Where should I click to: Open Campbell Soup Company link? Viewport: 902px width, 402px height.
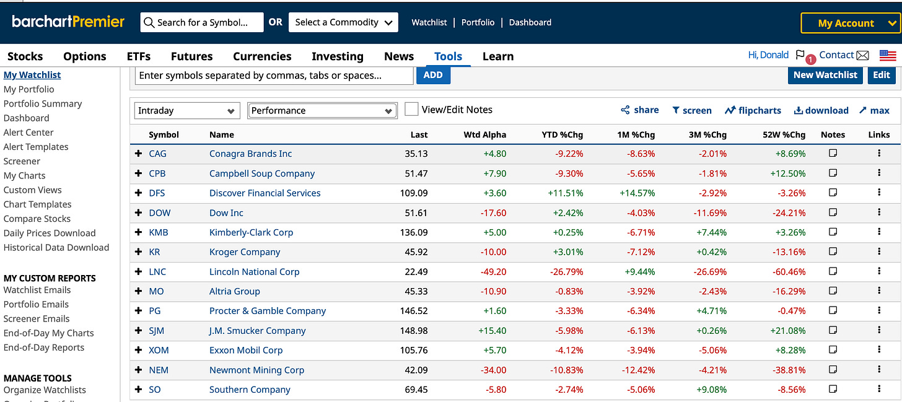(262, 173)
